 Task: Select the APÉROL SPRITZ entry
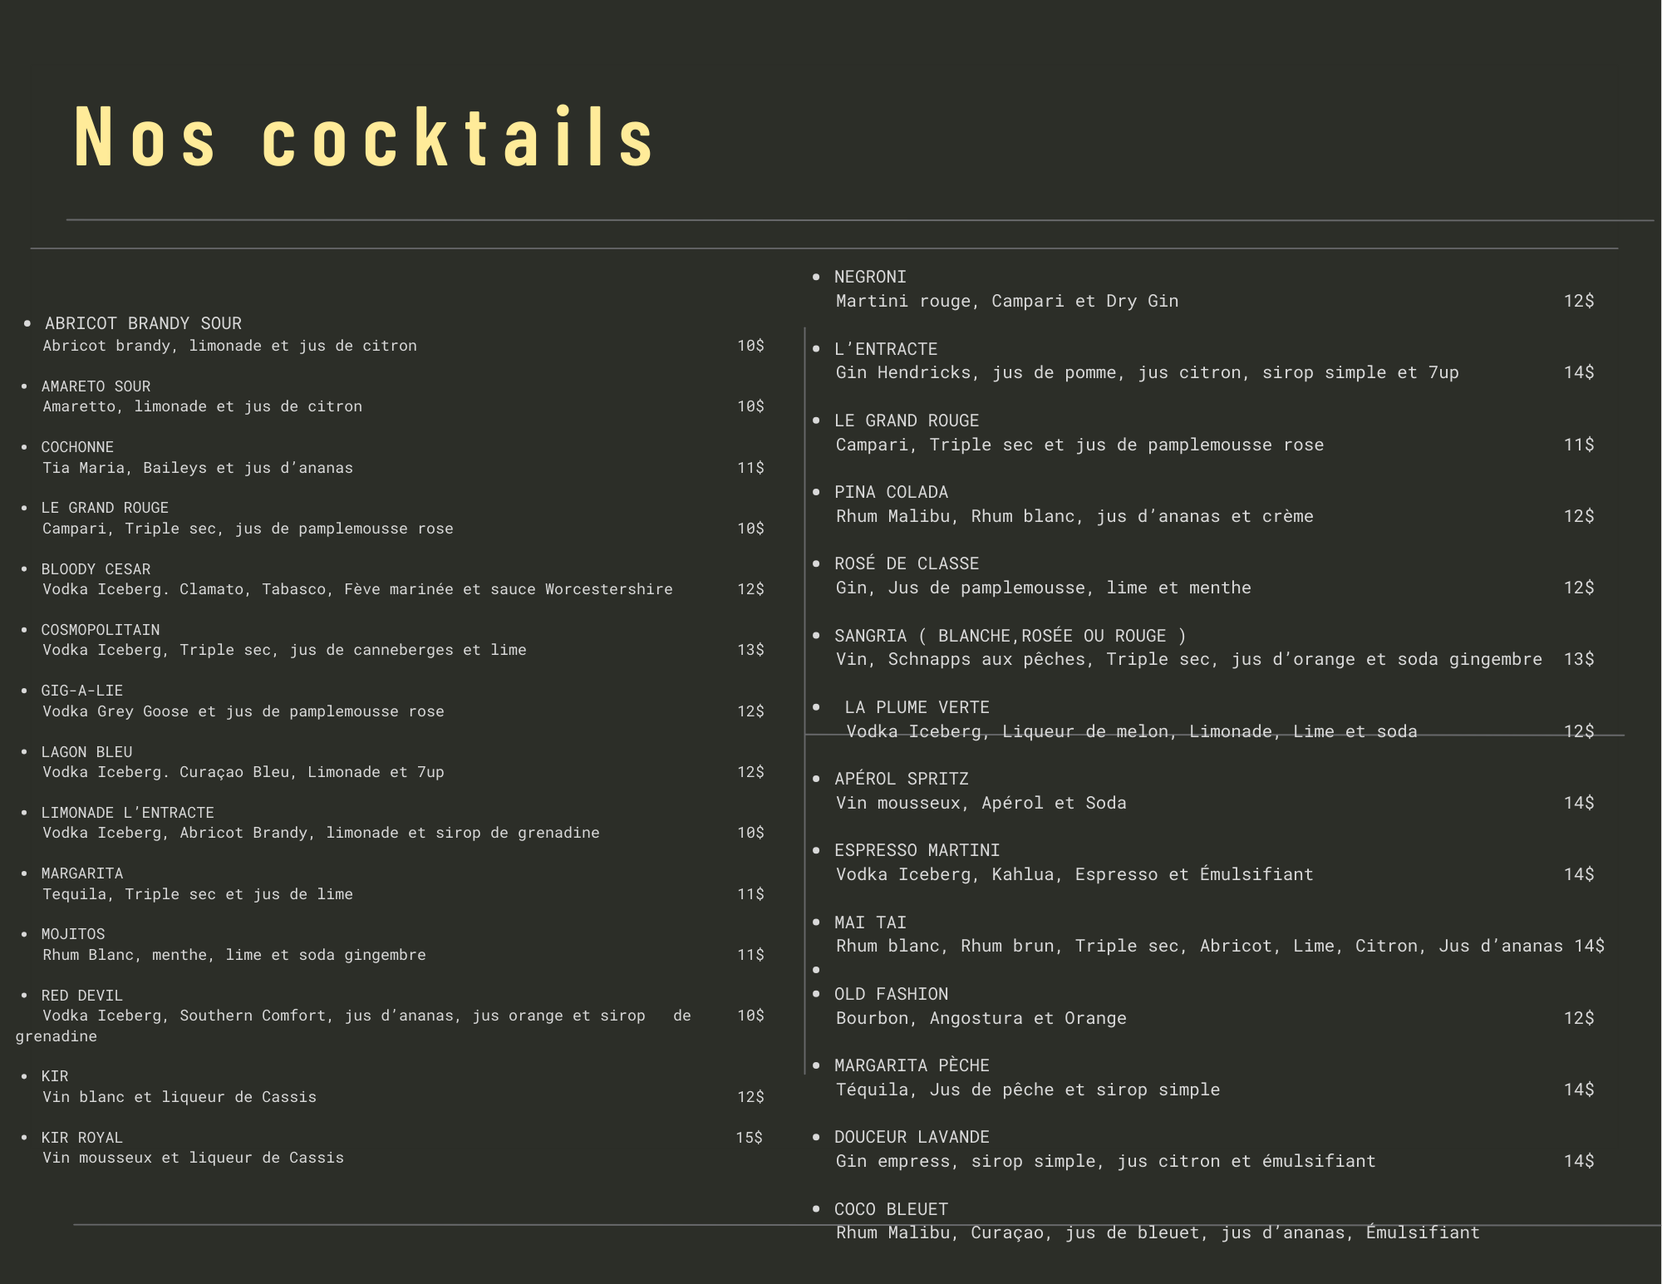(x=901, y=779)
